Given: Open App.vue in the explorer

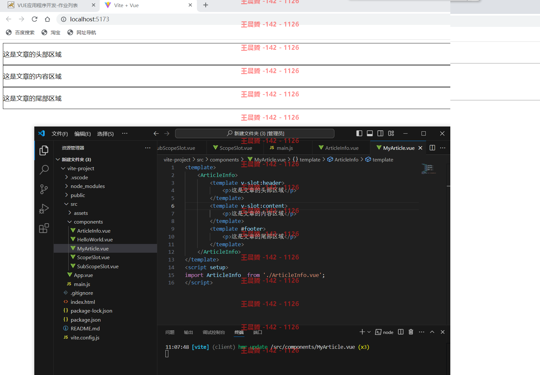Looking at the screenshot, I should [83, 275].
